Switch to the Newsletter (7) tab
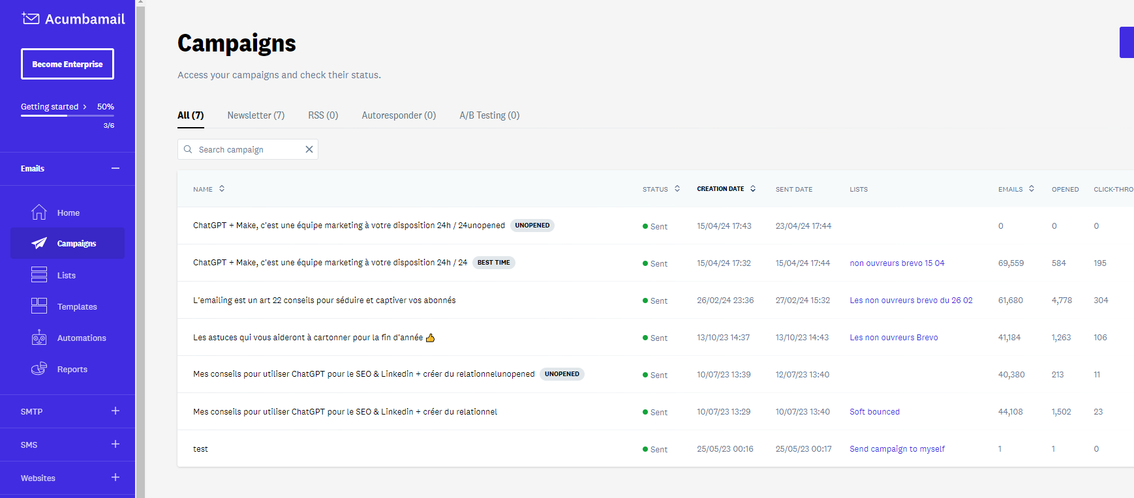Screen dimensions: 1134x498 (256, 115)
